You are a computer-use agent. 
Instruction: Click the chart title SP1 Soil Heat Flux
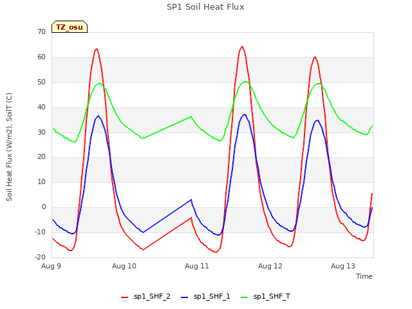(205, 7)
